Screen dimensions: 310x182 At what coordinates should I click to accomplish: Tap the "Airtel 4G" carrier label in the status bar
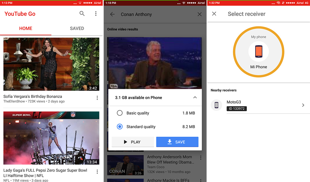click(x=302, y=3)
